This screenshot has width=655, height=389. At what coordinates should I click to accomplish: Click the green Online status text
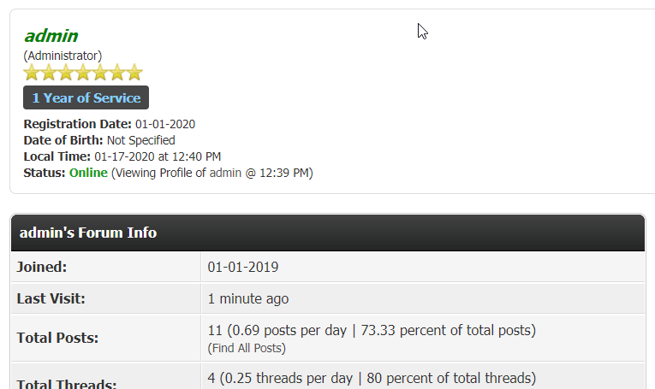tap(88, 173)
